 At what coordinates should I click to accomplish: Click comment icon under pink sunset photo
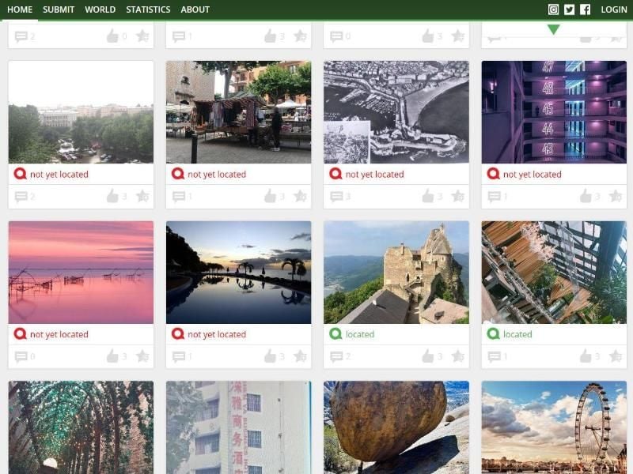point(21,356)
